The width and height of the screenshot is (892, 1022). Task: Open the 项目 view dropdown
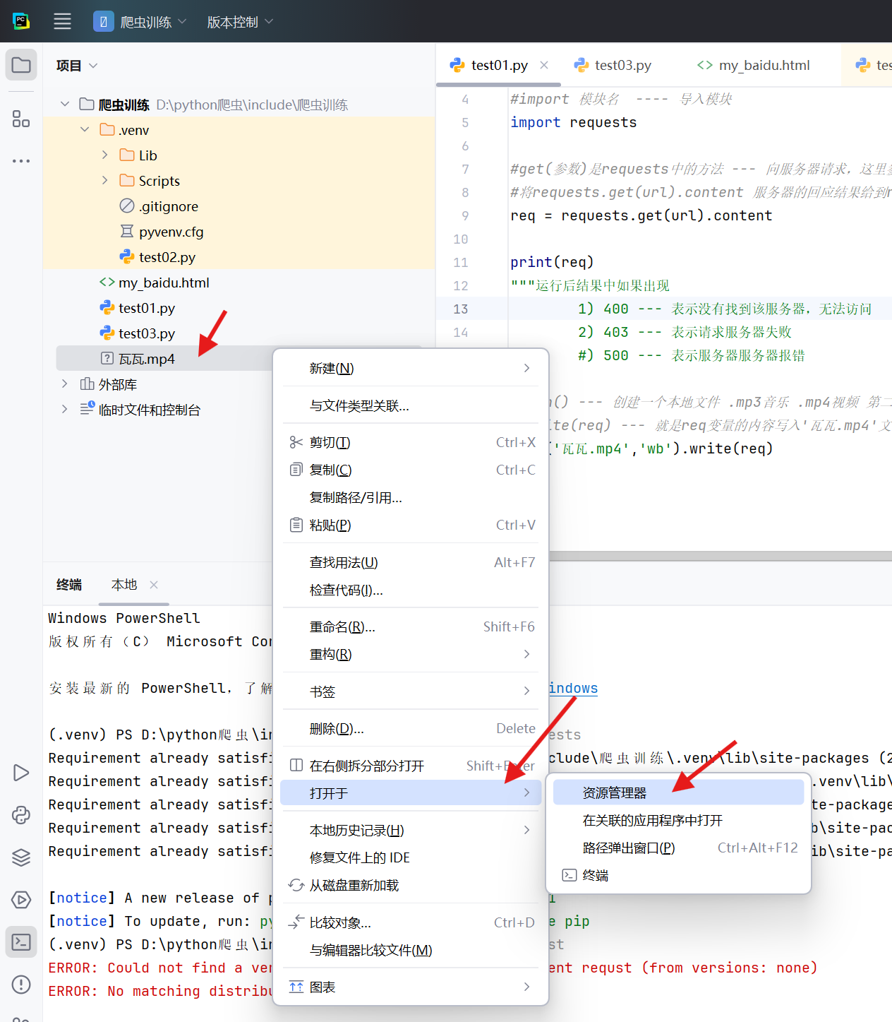[77, 66]
